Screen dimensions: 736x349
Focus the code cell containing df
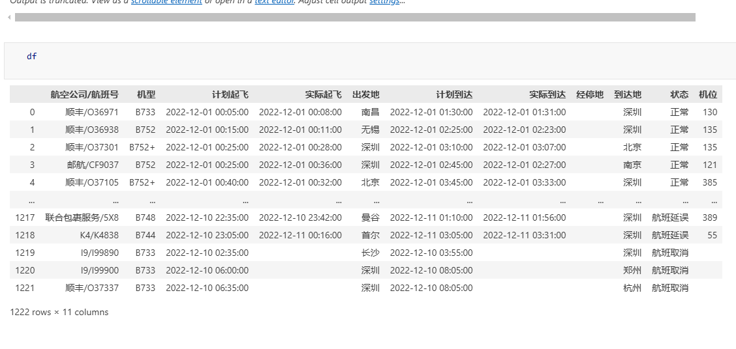(370, 61)
